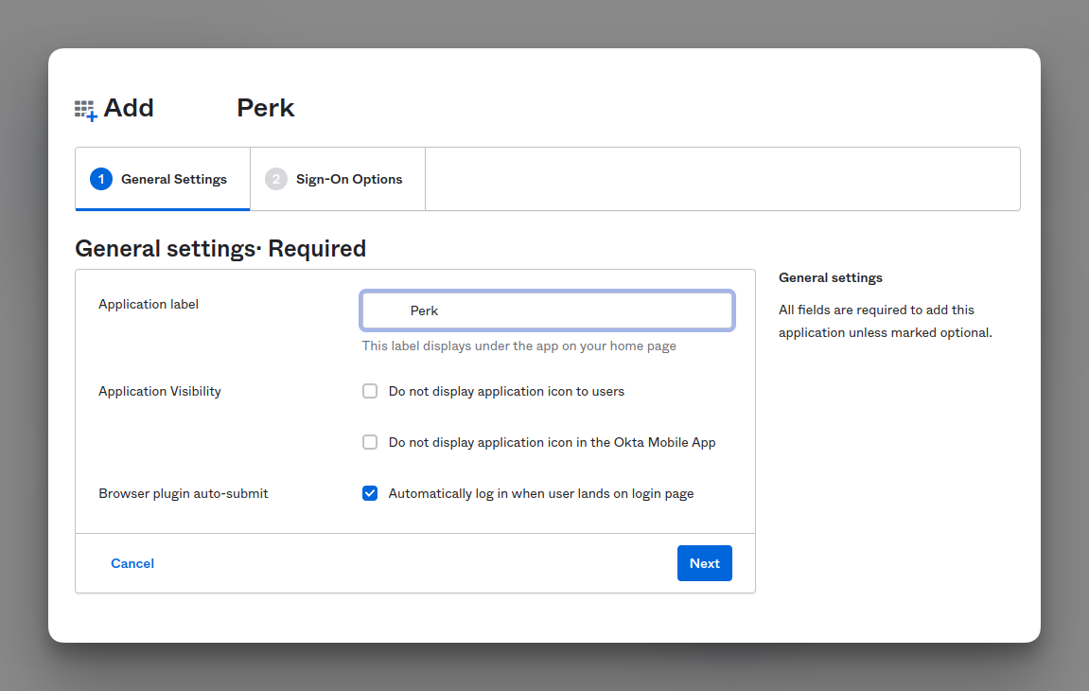Viewport: 1089px width, 691px height.
Task: Open the General Settings tab
Action: (163, 179)
